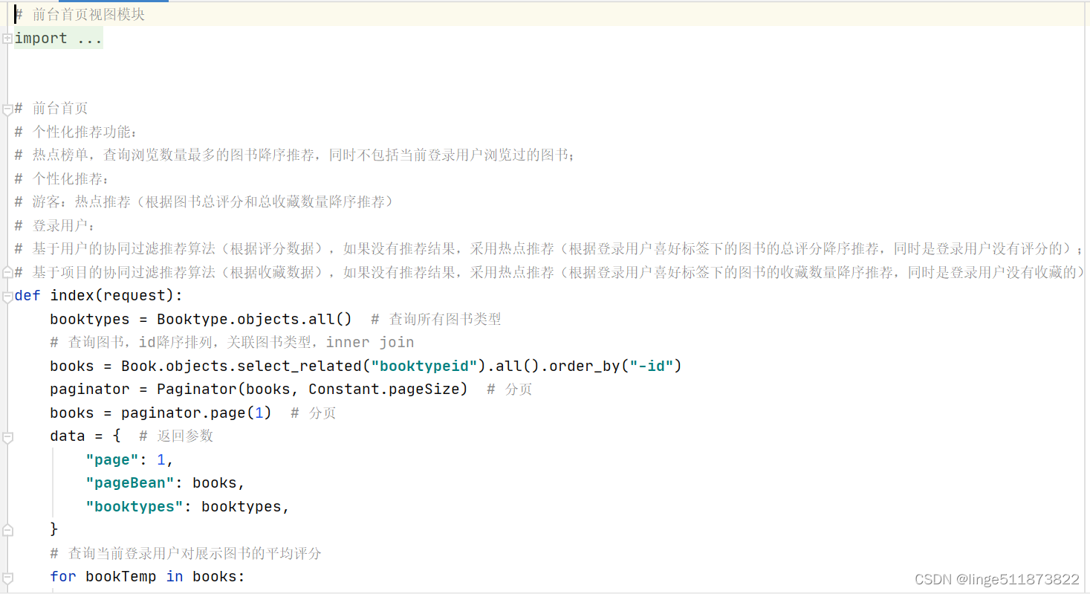1090x594 pixels.
Task: Click the '# 个性化推荐:' comment line
Action: [62, 178]
